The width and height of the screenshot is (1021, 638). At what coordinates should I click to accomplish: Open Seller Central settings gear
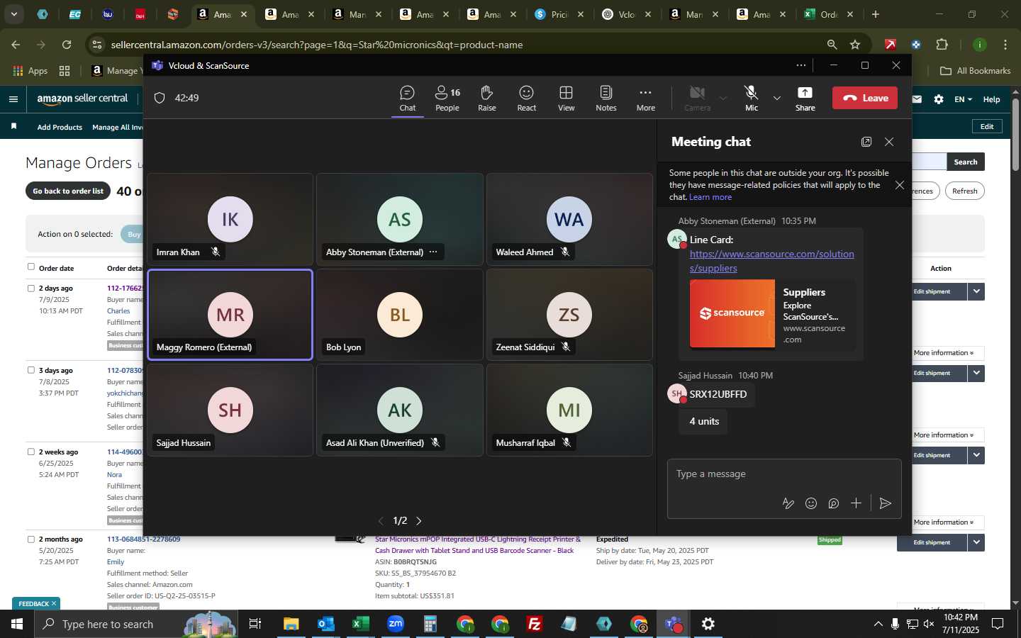coord(939,99)
